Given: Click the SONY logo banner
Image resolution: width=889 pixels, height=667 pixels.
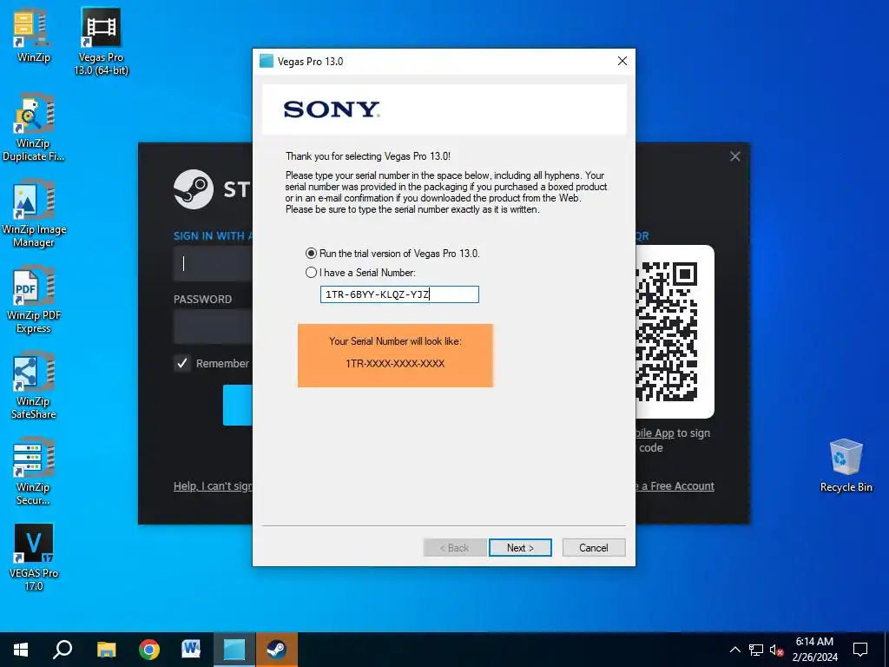Looking at the screenshot, I should pyautogui.click(x=444, y=109).
